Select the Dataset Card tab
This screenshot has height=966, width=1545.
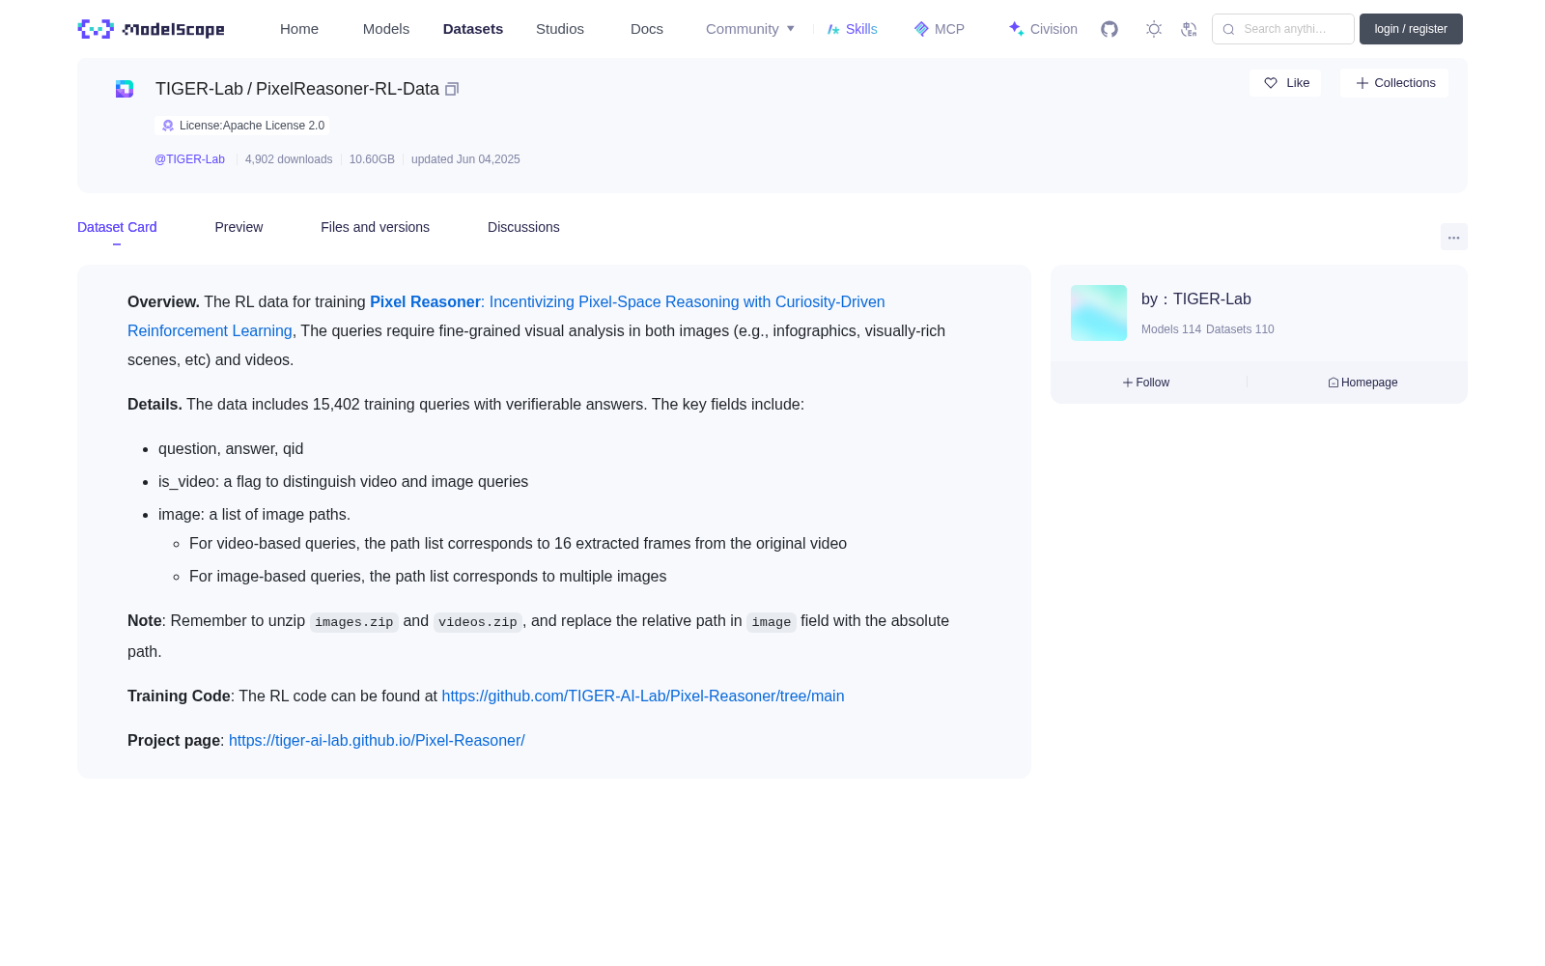click(117, 227)
